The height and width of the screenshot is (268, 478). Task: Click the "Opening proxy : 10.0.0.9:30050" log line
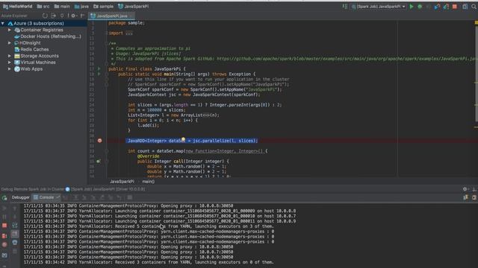tap(128, 257)
